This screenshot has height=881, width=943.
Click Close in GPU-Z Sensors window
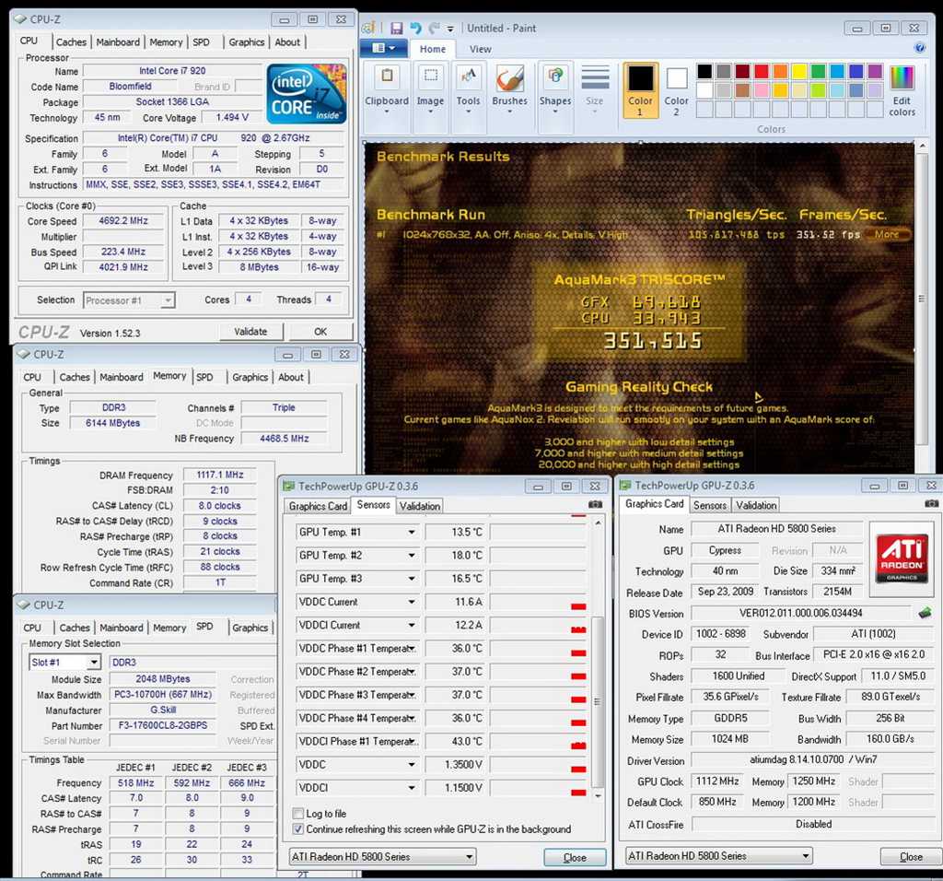[575, 857]
